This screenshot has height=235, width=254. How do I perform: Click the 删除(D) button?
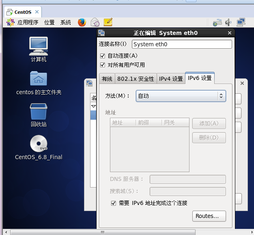point(209,138)
